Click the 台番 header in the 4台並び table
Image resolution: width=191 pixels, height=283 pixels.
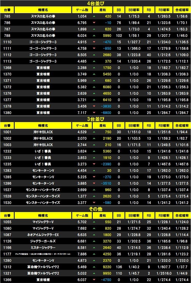click(7, 10)
